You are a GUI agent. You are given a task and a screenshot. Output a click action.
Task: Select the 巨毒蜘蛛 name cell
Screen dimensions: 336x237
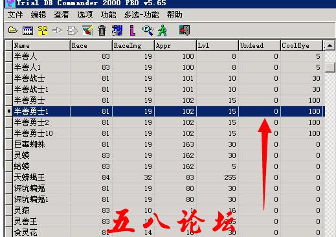[41, 144]
